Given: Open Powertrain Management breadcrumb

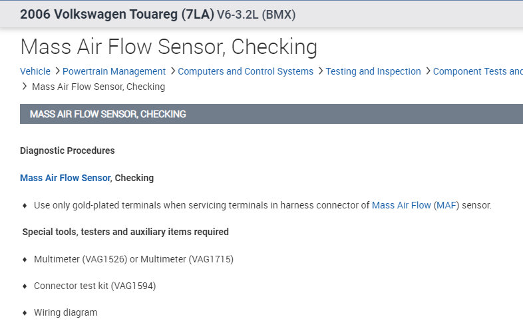Looking at the screenshot, I should (x=114, y=71).
